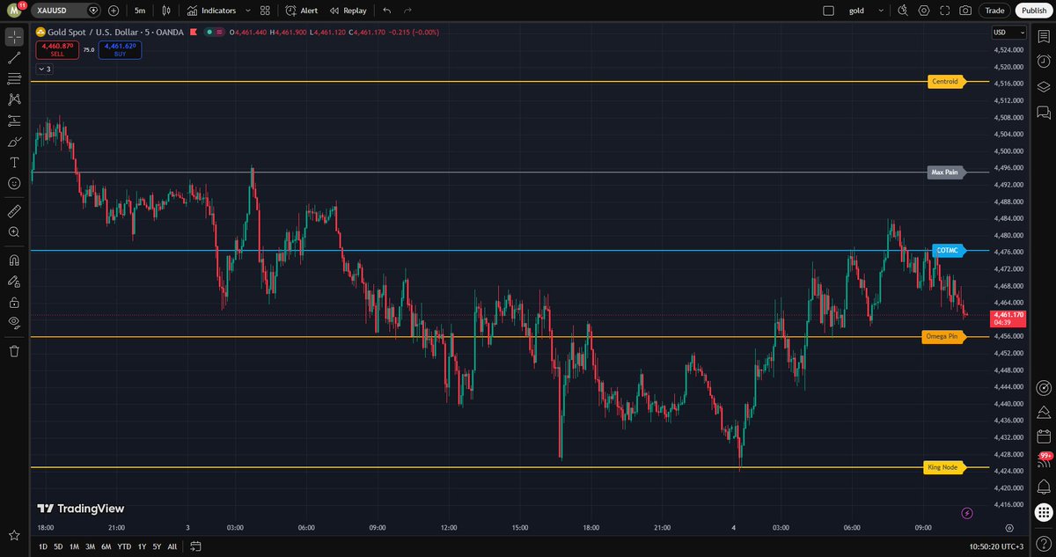Open the user profile avatar menu
1056x557 pixels.
[x=14, y=11]
